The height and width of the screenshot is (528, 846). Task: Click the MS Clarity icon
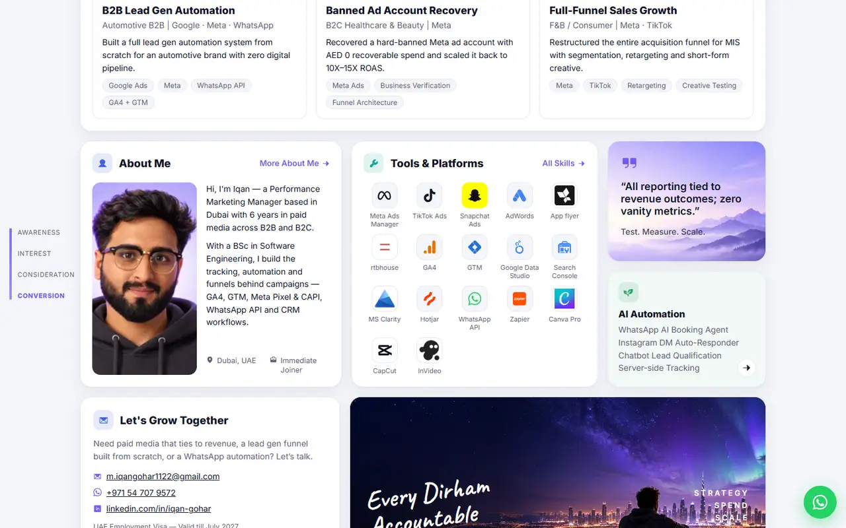(x=385, y=298)
